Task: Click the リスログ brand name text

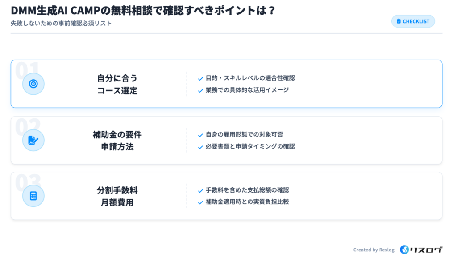Action: pos(427,250)
